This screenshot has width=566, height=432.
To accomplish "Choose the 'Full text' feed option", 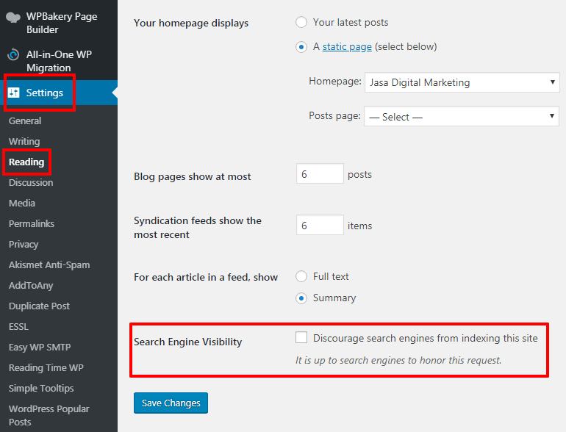I will pos(301,277).
